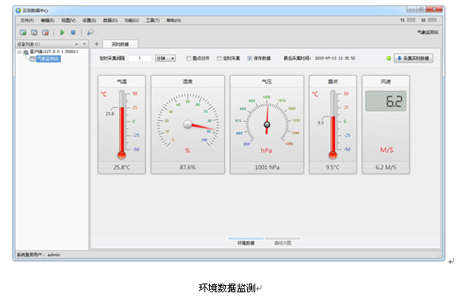
Task: Click the collection interval input field showing 1
Action: 139,58
